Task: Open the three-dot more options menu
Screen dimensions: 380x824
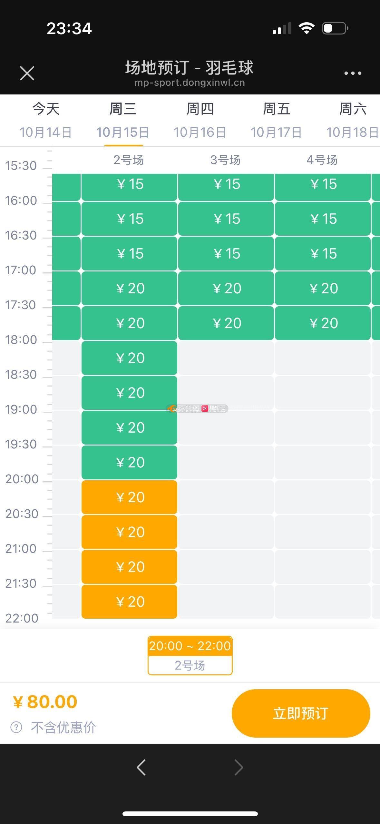Action: tap(353, 73)
